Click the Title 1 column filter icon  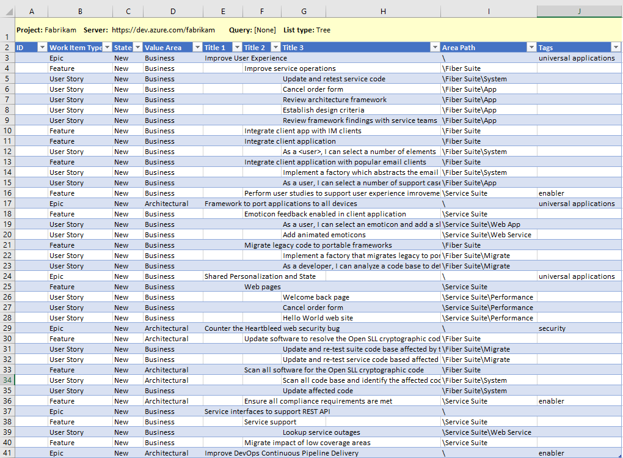[237, 47]
